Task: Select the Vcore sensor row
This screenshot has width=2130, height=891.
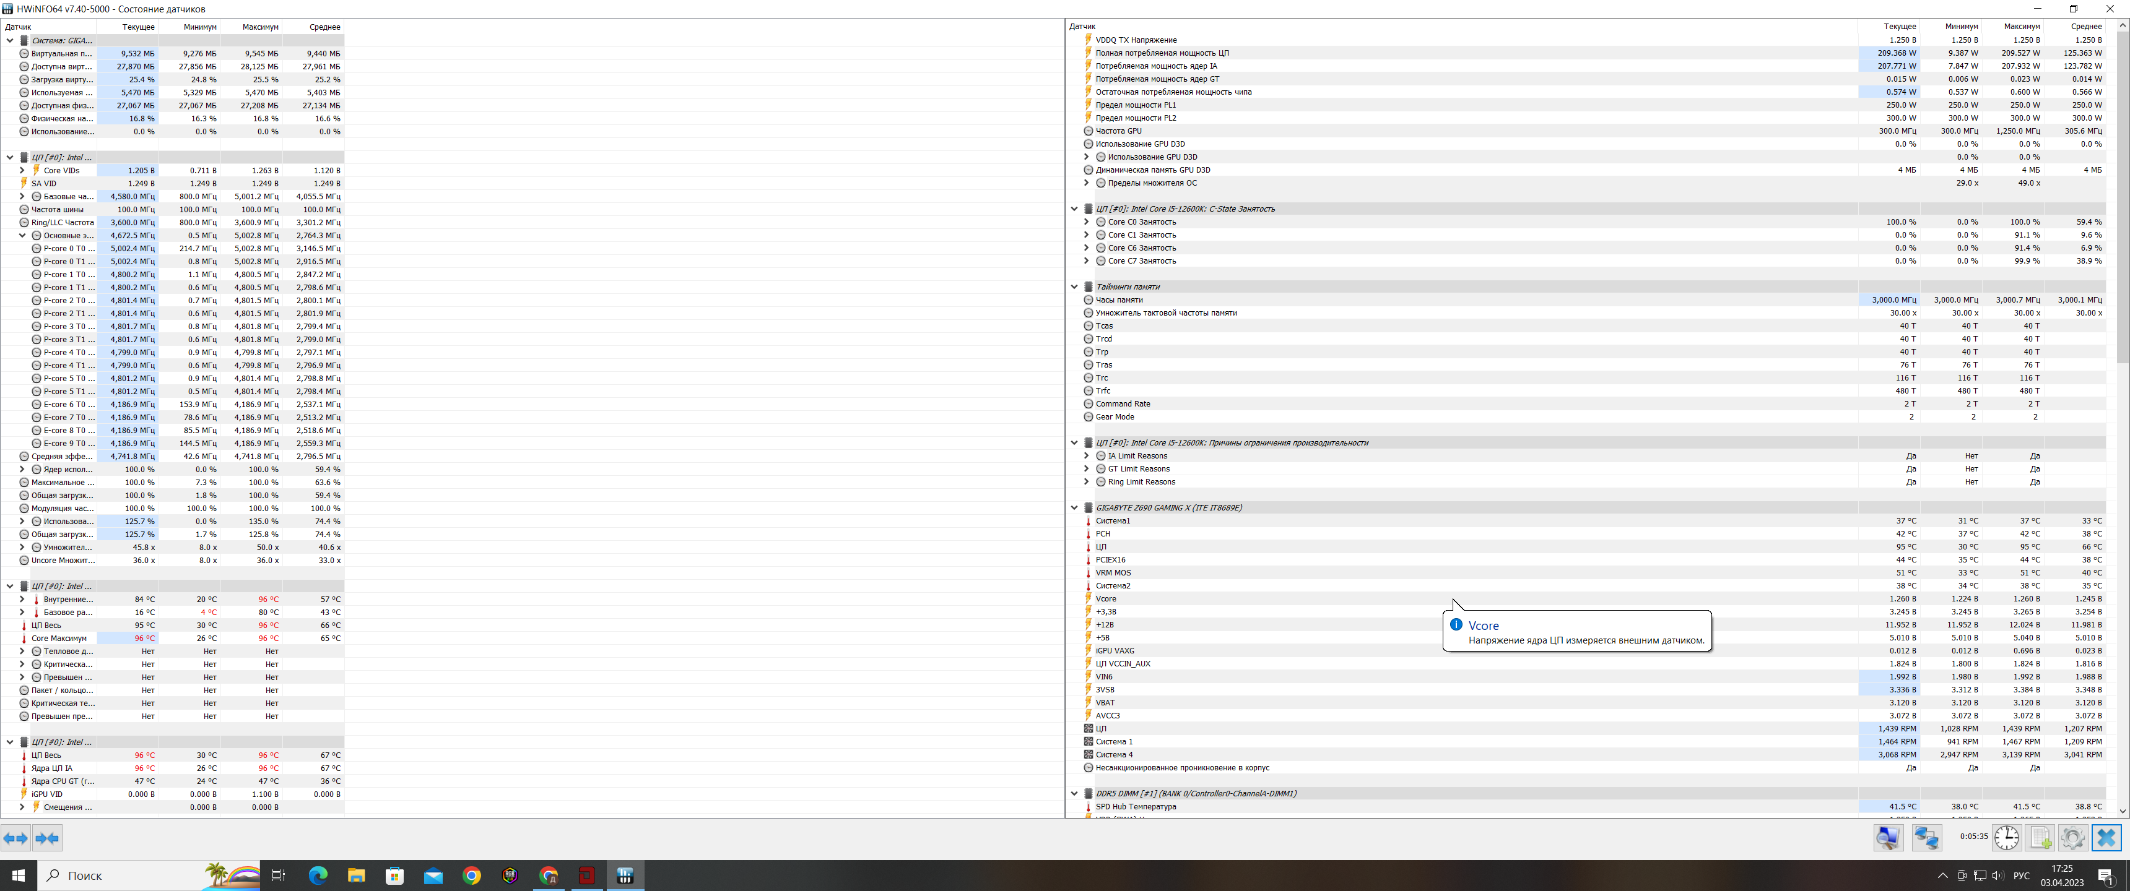Action: pos(1105,598)
